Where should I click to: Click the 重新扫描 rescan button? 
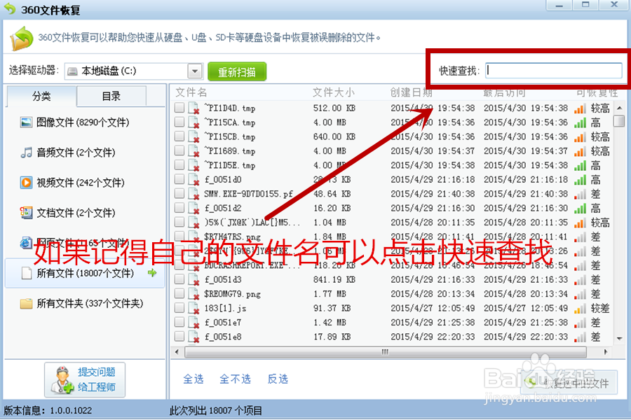click(x=236, y=71)
